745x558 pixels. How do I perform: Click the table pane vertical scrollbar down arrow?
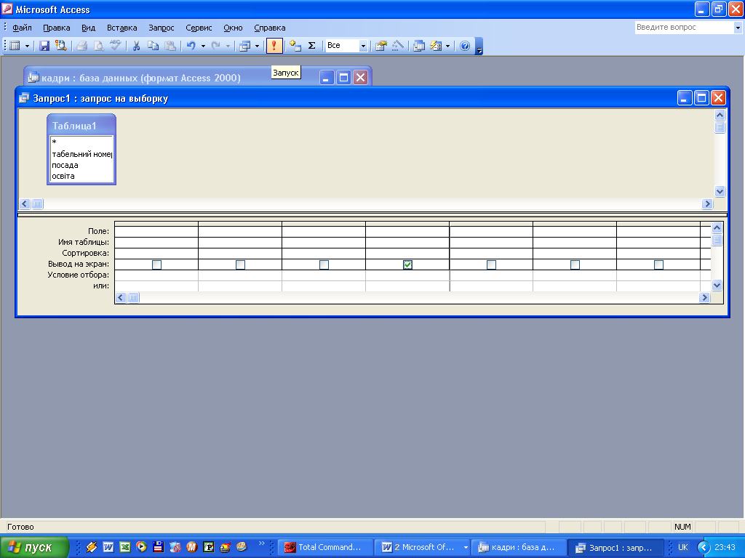(x=720, y=192)
